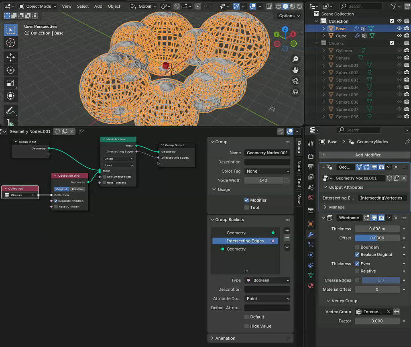Select the Annotate tool
Screen dimensions: 411x347
[x=10, y=111]
